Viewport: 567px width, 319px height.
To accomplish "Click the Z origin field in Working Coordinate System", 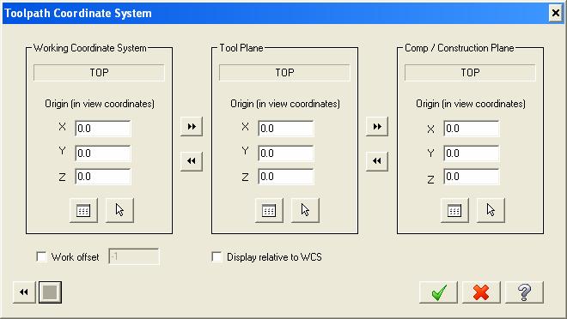I will point(103,177).
